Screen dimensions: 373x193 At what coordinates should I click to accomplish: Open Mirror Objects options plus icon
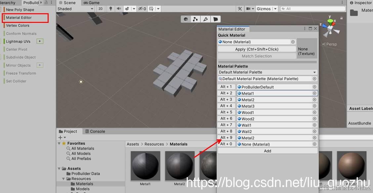coord(40,65)
